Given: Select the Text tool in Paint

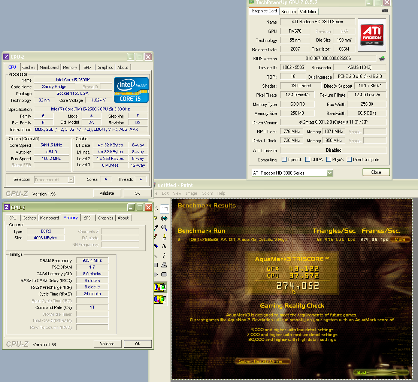Looking at the screenshot, I should click(x=164, y=246).
